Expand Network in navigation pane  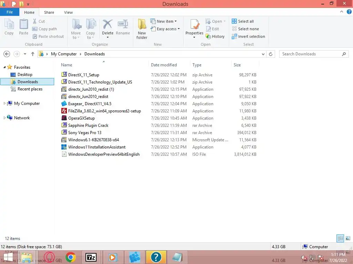click(x=4, y=118)
